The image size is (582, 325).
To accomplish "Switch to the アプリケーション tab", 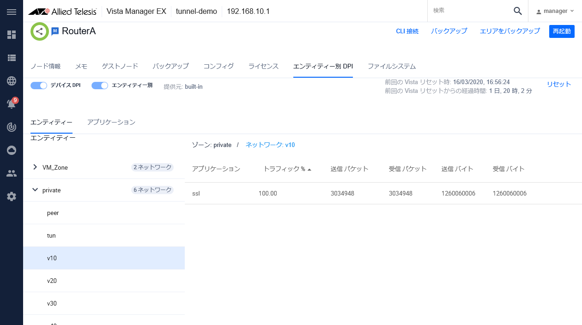I will pyautogui.click(x=111, y=122).
